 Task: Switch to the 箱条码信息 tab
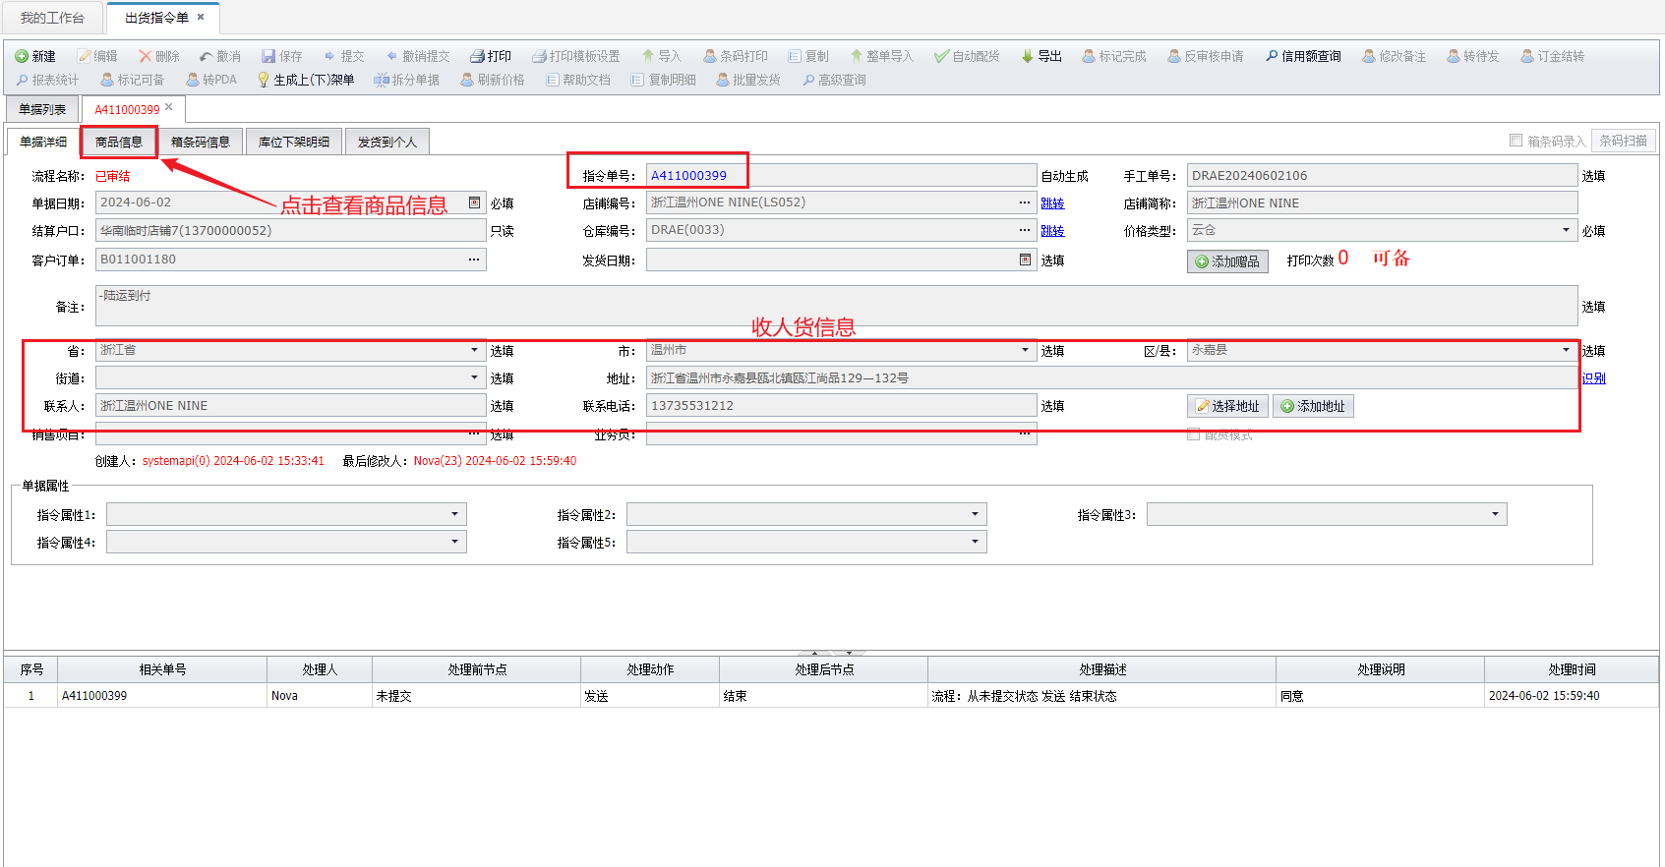point(201,142)
